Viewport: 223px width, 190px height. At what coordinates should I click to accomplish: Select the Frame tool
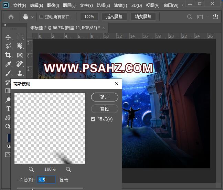click(20, 55)
